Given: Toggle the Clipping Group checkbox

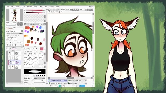Looking at the screenshot, I should click(x=7, y=38).
